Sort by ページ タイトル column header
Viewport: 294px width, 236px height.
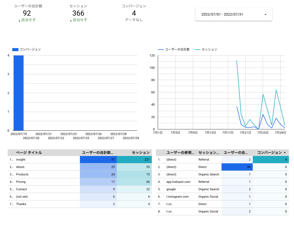pos(29,153)
